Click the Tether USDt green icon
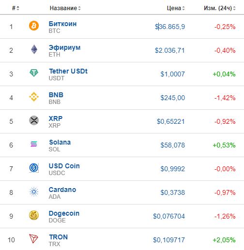The height and width of the screenshot is (250, 244). coord(34,73)
